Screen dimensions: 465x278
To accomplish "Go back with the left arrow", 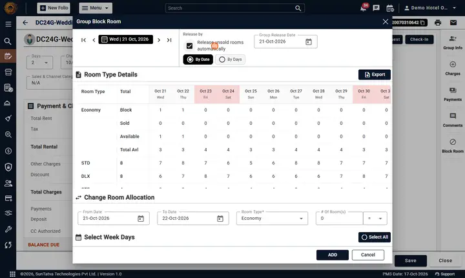I will coord(25,23).
